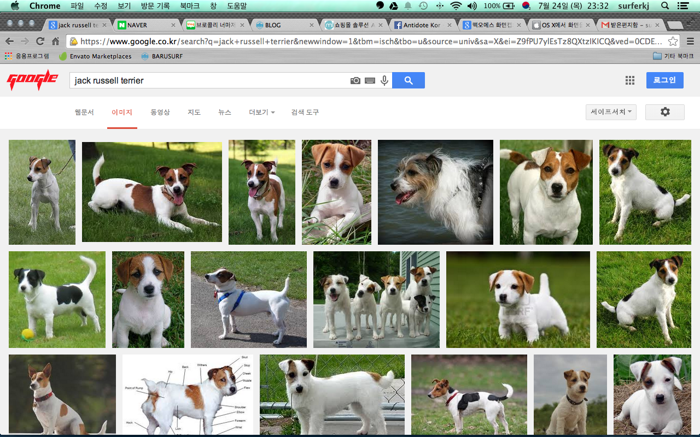Bookmark this page with the star icon
The height and width of the screenshot is (437, 700).
tap(673, 42)
